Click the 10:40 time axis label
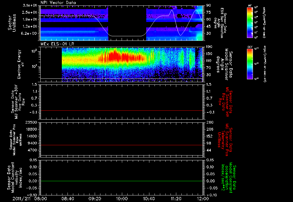 149,199
